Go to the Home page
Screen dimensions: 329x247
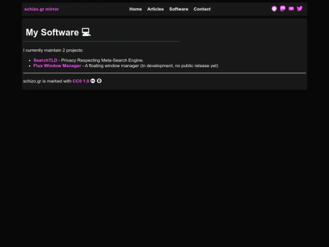click(135, 9)
